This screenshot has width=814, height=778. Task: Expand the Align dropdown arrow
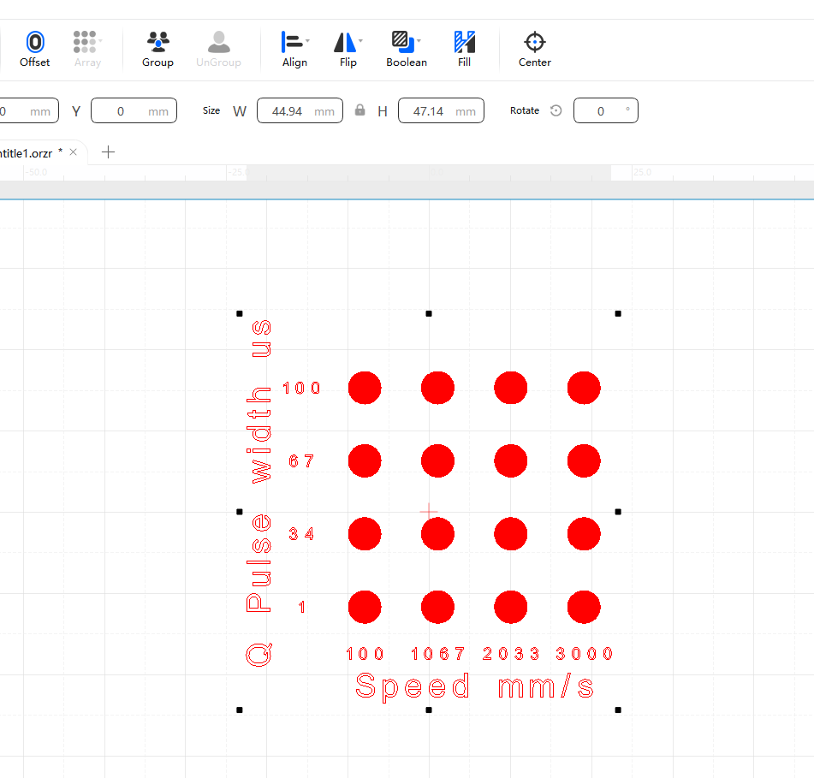tap(308, 40)
